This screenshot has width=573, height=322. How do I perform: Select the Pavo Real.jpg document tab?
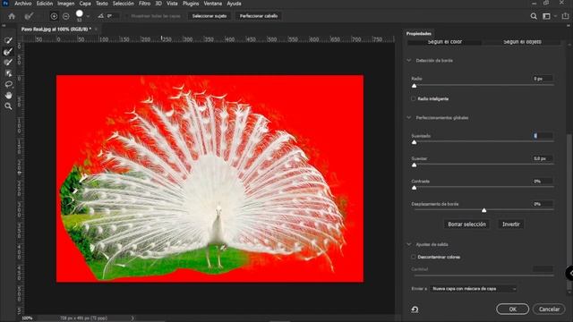[56, 29]
